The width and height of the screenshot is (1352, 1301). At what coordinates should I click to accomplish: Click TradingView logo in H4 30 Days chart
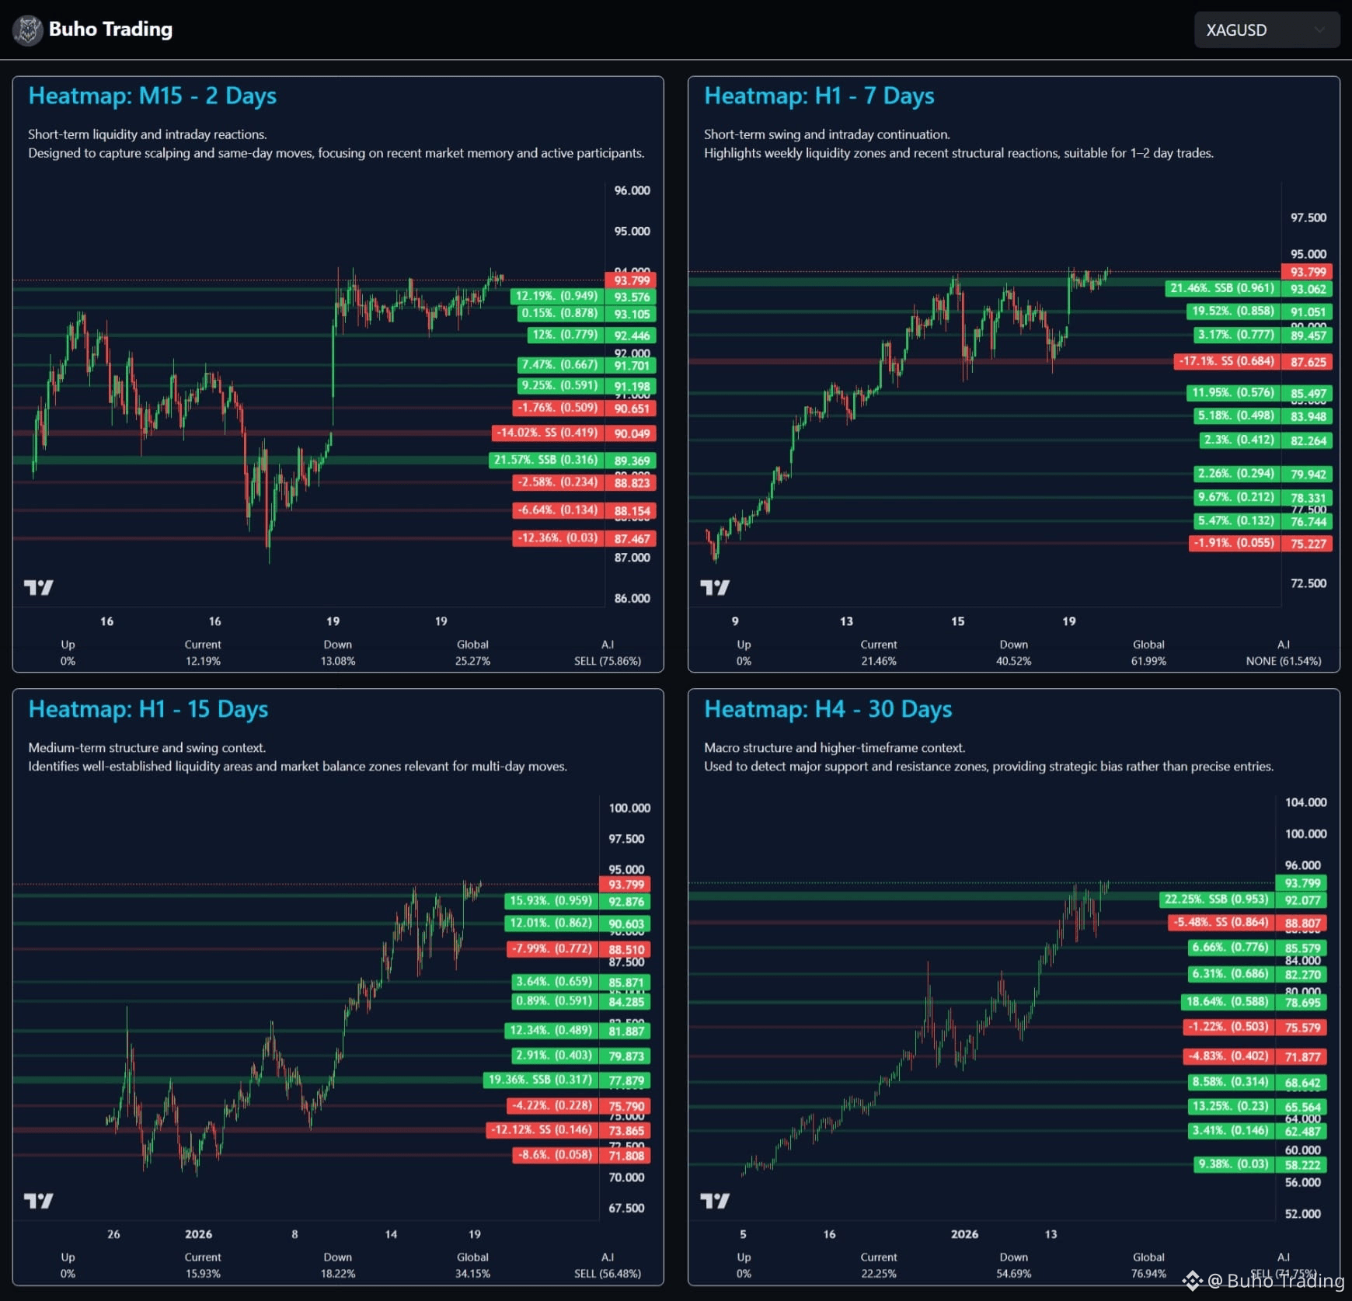pyautogui.click(x=714, y=1201)
